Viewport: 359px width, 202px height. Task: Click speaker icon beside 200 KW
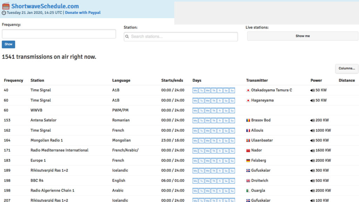(312, 120)
